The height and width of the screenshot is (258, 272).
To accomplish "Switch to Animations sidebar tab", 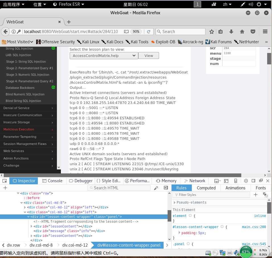I will [235, 188].
